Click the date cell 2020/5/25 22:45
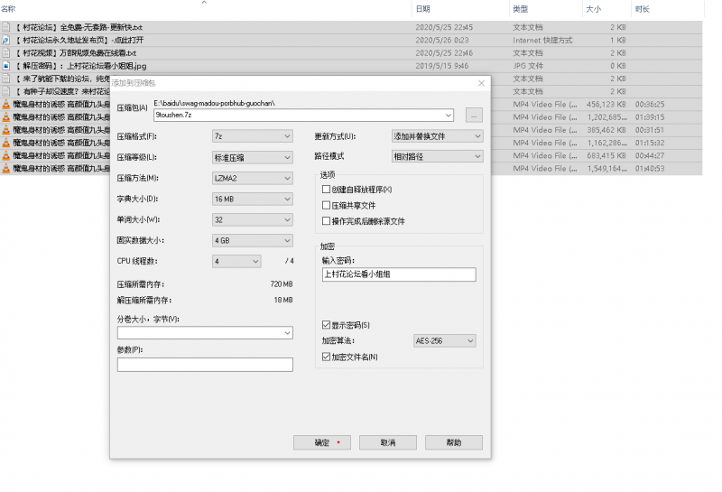 [444, 27]
